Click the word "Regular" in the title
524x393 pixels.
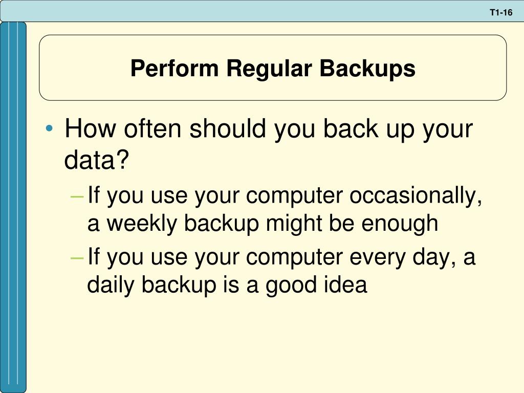[x=269, y=69]
